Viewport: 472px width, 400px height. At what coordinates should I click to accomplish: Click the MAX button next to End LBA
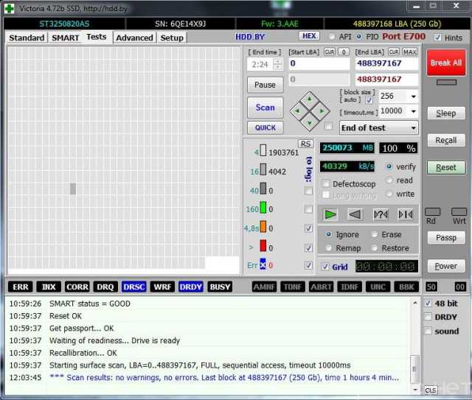point(411,52)
